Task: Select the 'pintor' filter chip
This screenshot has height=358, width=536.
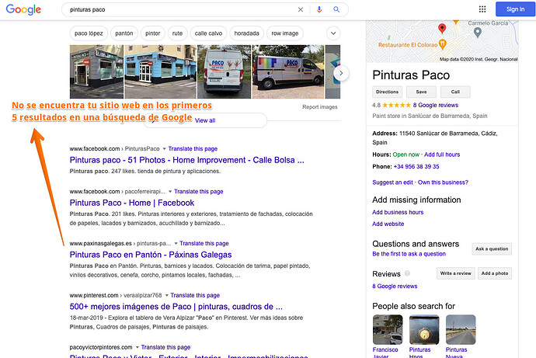Action: (x=152, y=33)
